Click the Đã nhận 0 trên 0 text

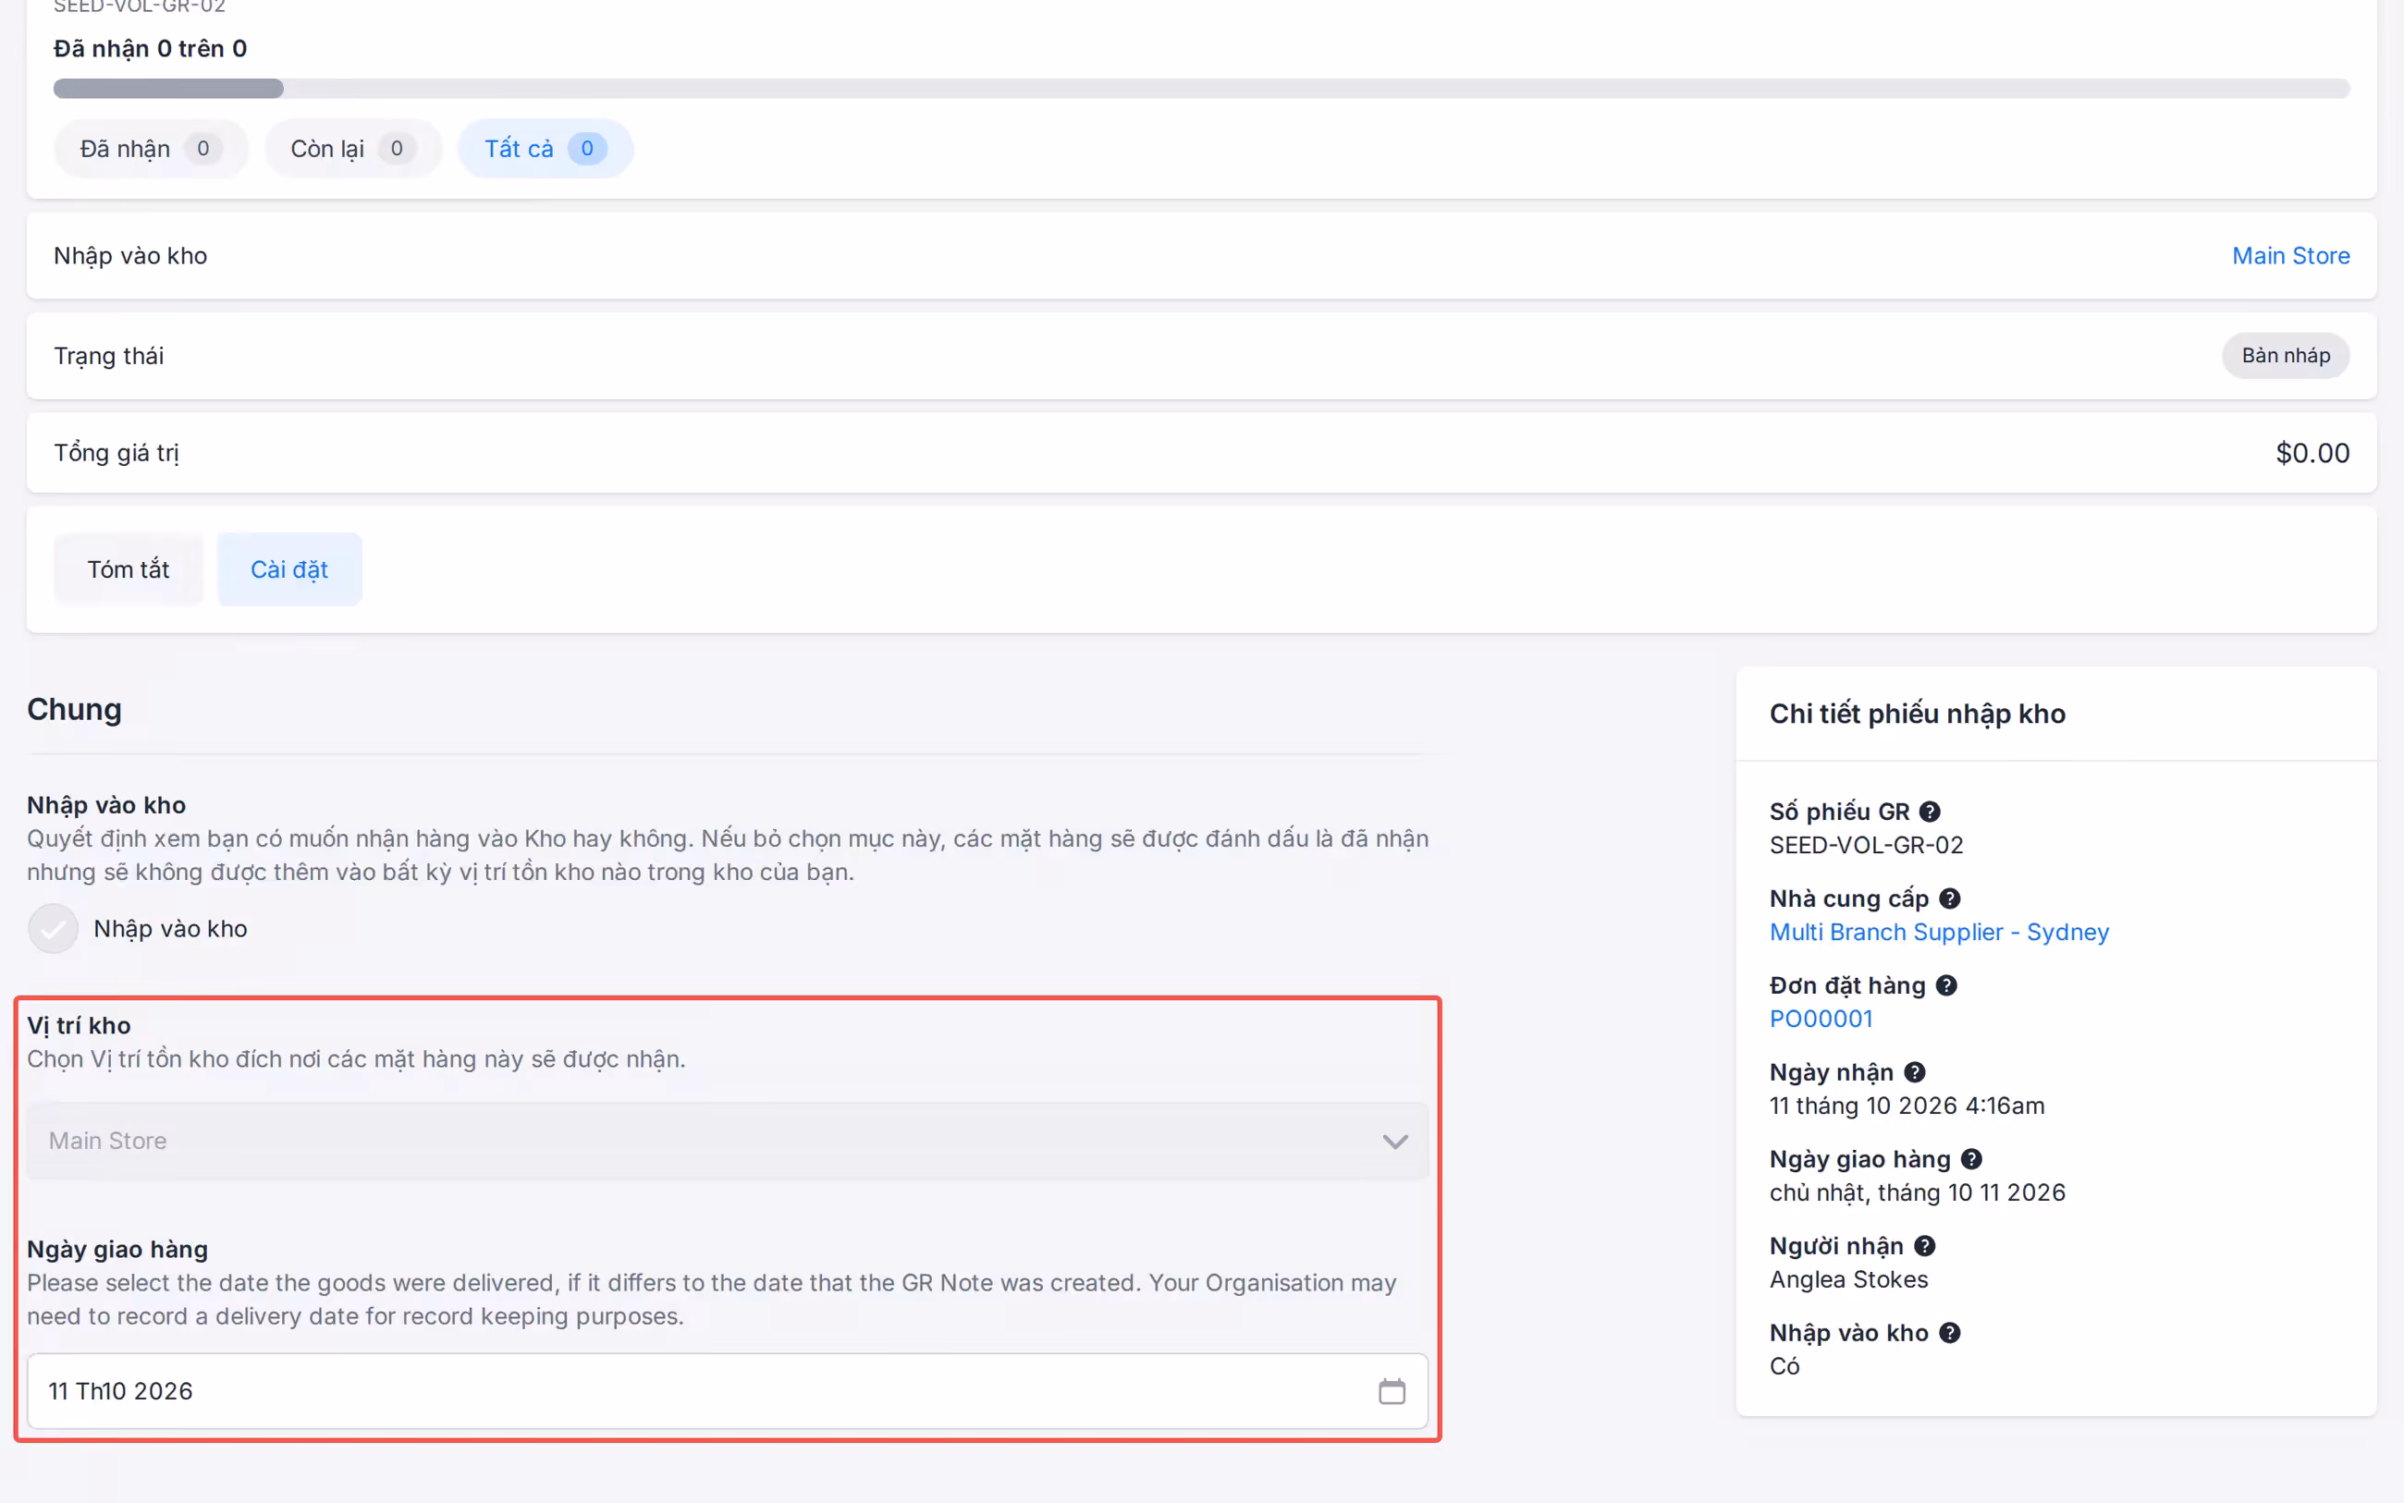click(x=150, y=49)
